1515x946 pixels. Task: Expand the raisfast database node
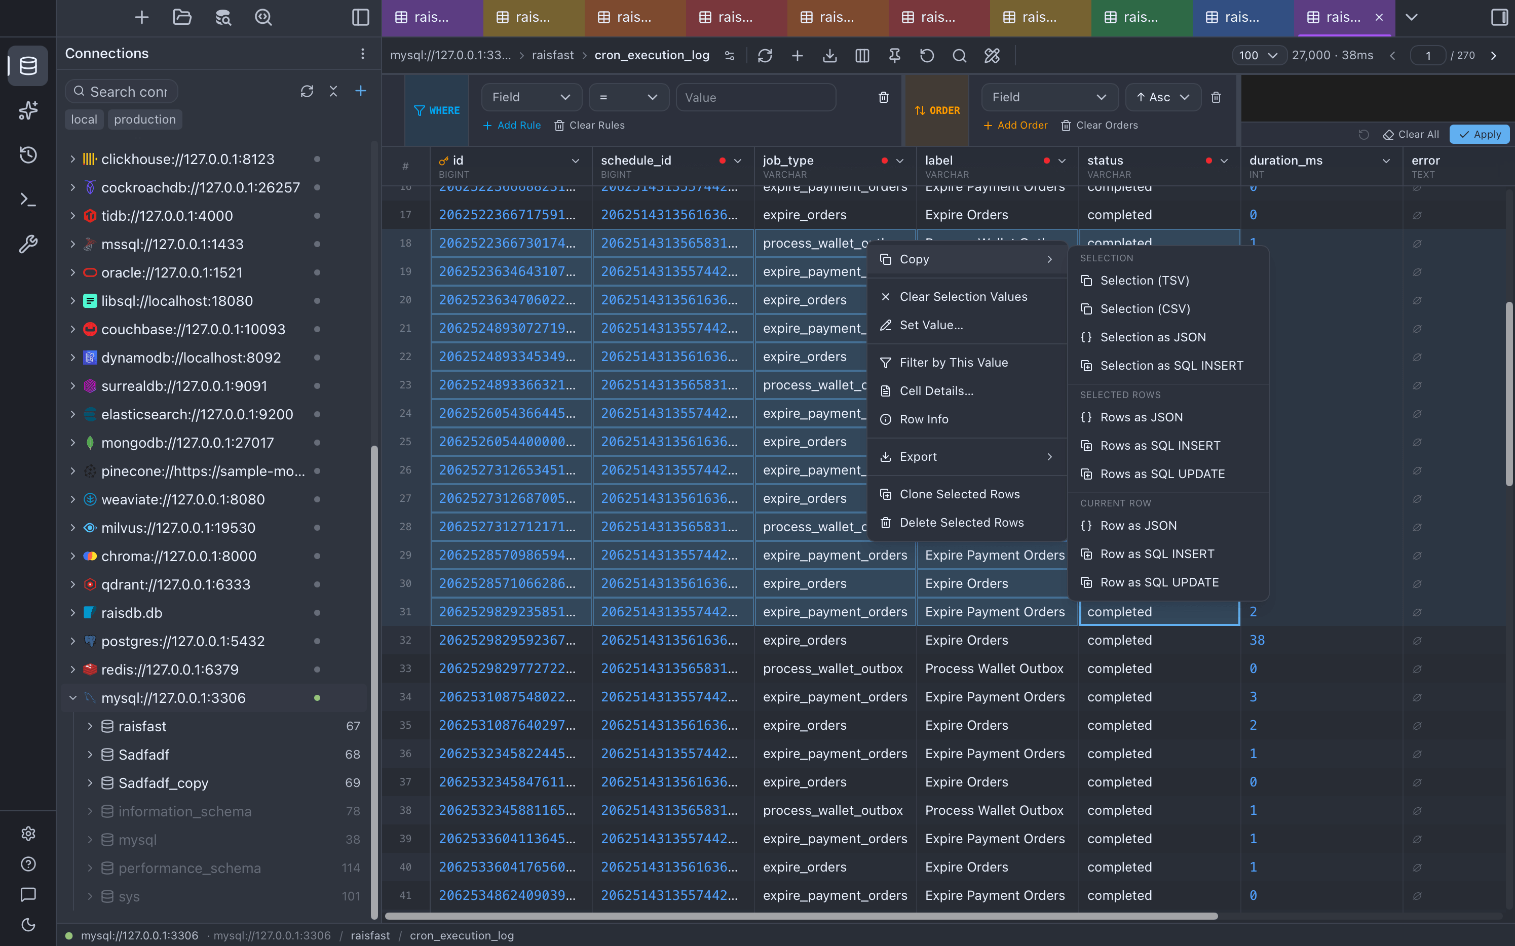coord(90,726)
